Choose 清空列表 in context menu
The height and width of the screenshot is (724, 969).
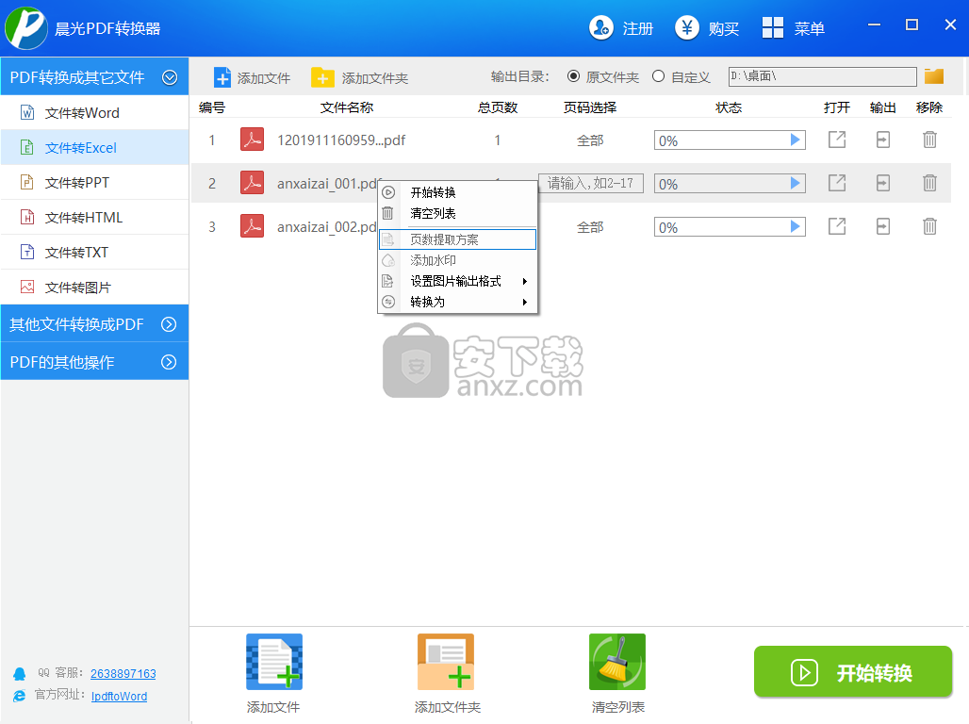pos(457,213)
